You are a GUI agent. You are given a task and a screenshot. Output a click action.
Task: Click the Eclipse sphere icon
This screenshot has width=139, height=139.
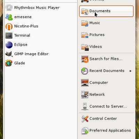click(9, 45)
